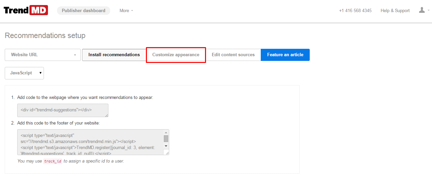Open Help & Support

(395, 10)
